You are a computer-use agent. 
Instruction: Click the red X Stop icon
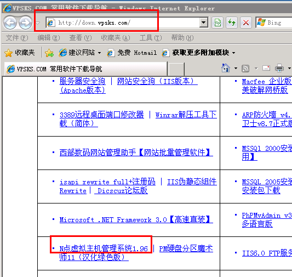246,22
